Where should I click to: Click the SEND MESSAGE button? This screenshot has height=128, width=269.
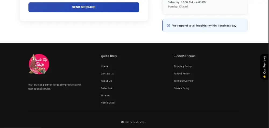tap(84, 7)
